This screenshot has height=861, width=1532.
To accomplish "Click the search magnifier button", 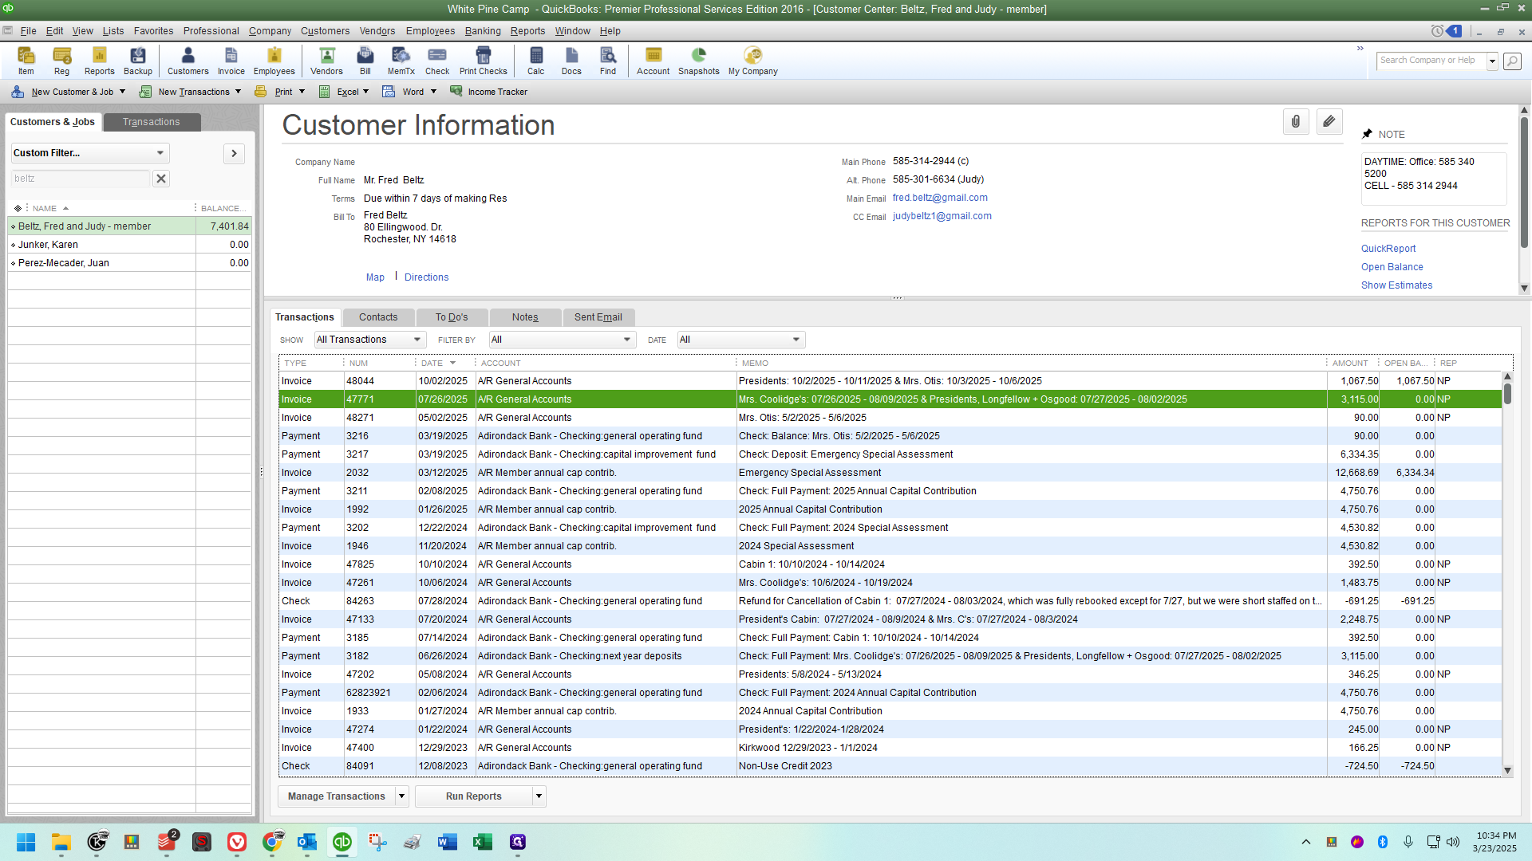I will 1512,61.
